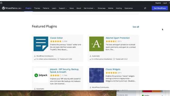
Task: Click the WordPress icon beside Tested with 5.9.2
Action: pyautogui.click(x=114, y=59)
